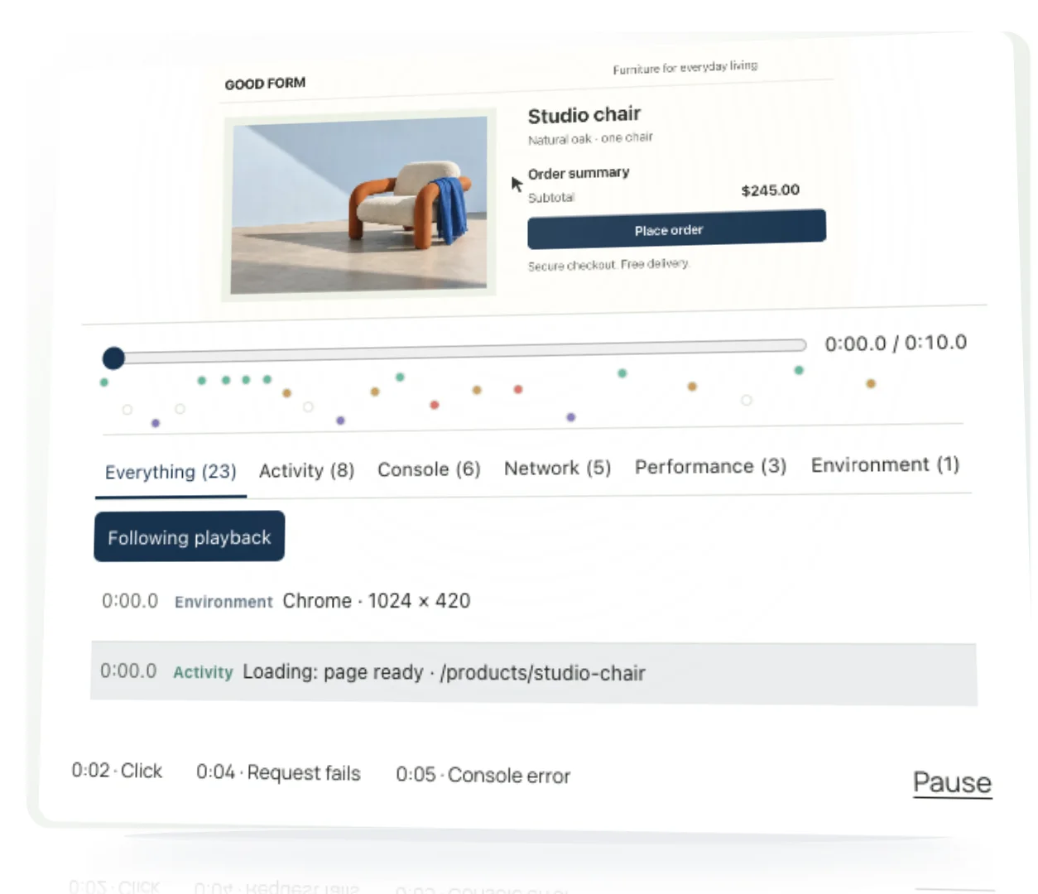This screenshot has height=894, width=1038.
Task: Click the Natural oak · one chair text
Action: click(x=590, y=138)
